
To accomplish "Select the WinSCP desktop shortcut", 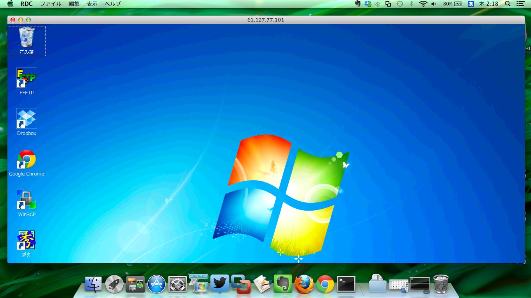I will 27,203.
